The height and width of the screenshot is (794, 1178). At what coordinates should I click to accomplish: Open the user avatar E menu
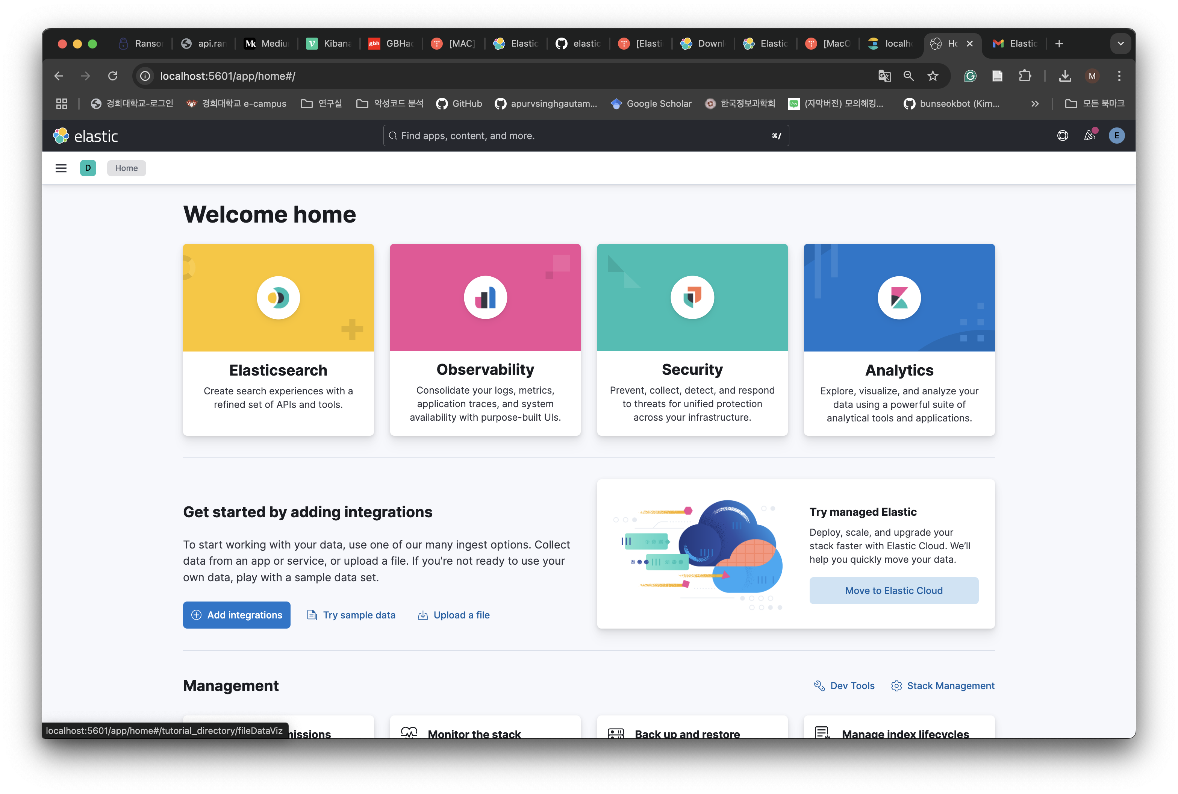pyautogui.click(x=1116, y=136)
